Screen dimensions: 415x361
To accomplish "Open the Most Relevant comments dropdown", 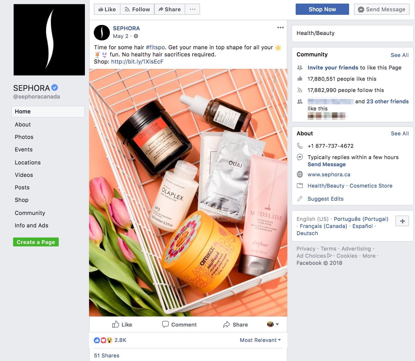I will (x=260, y=340).
